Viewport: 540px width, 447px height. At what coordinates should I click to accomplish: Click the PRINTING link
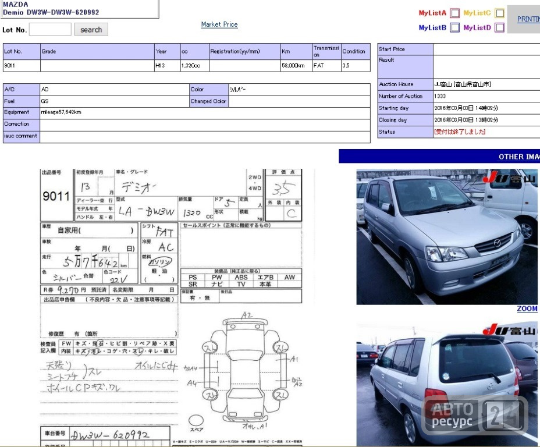528,19
